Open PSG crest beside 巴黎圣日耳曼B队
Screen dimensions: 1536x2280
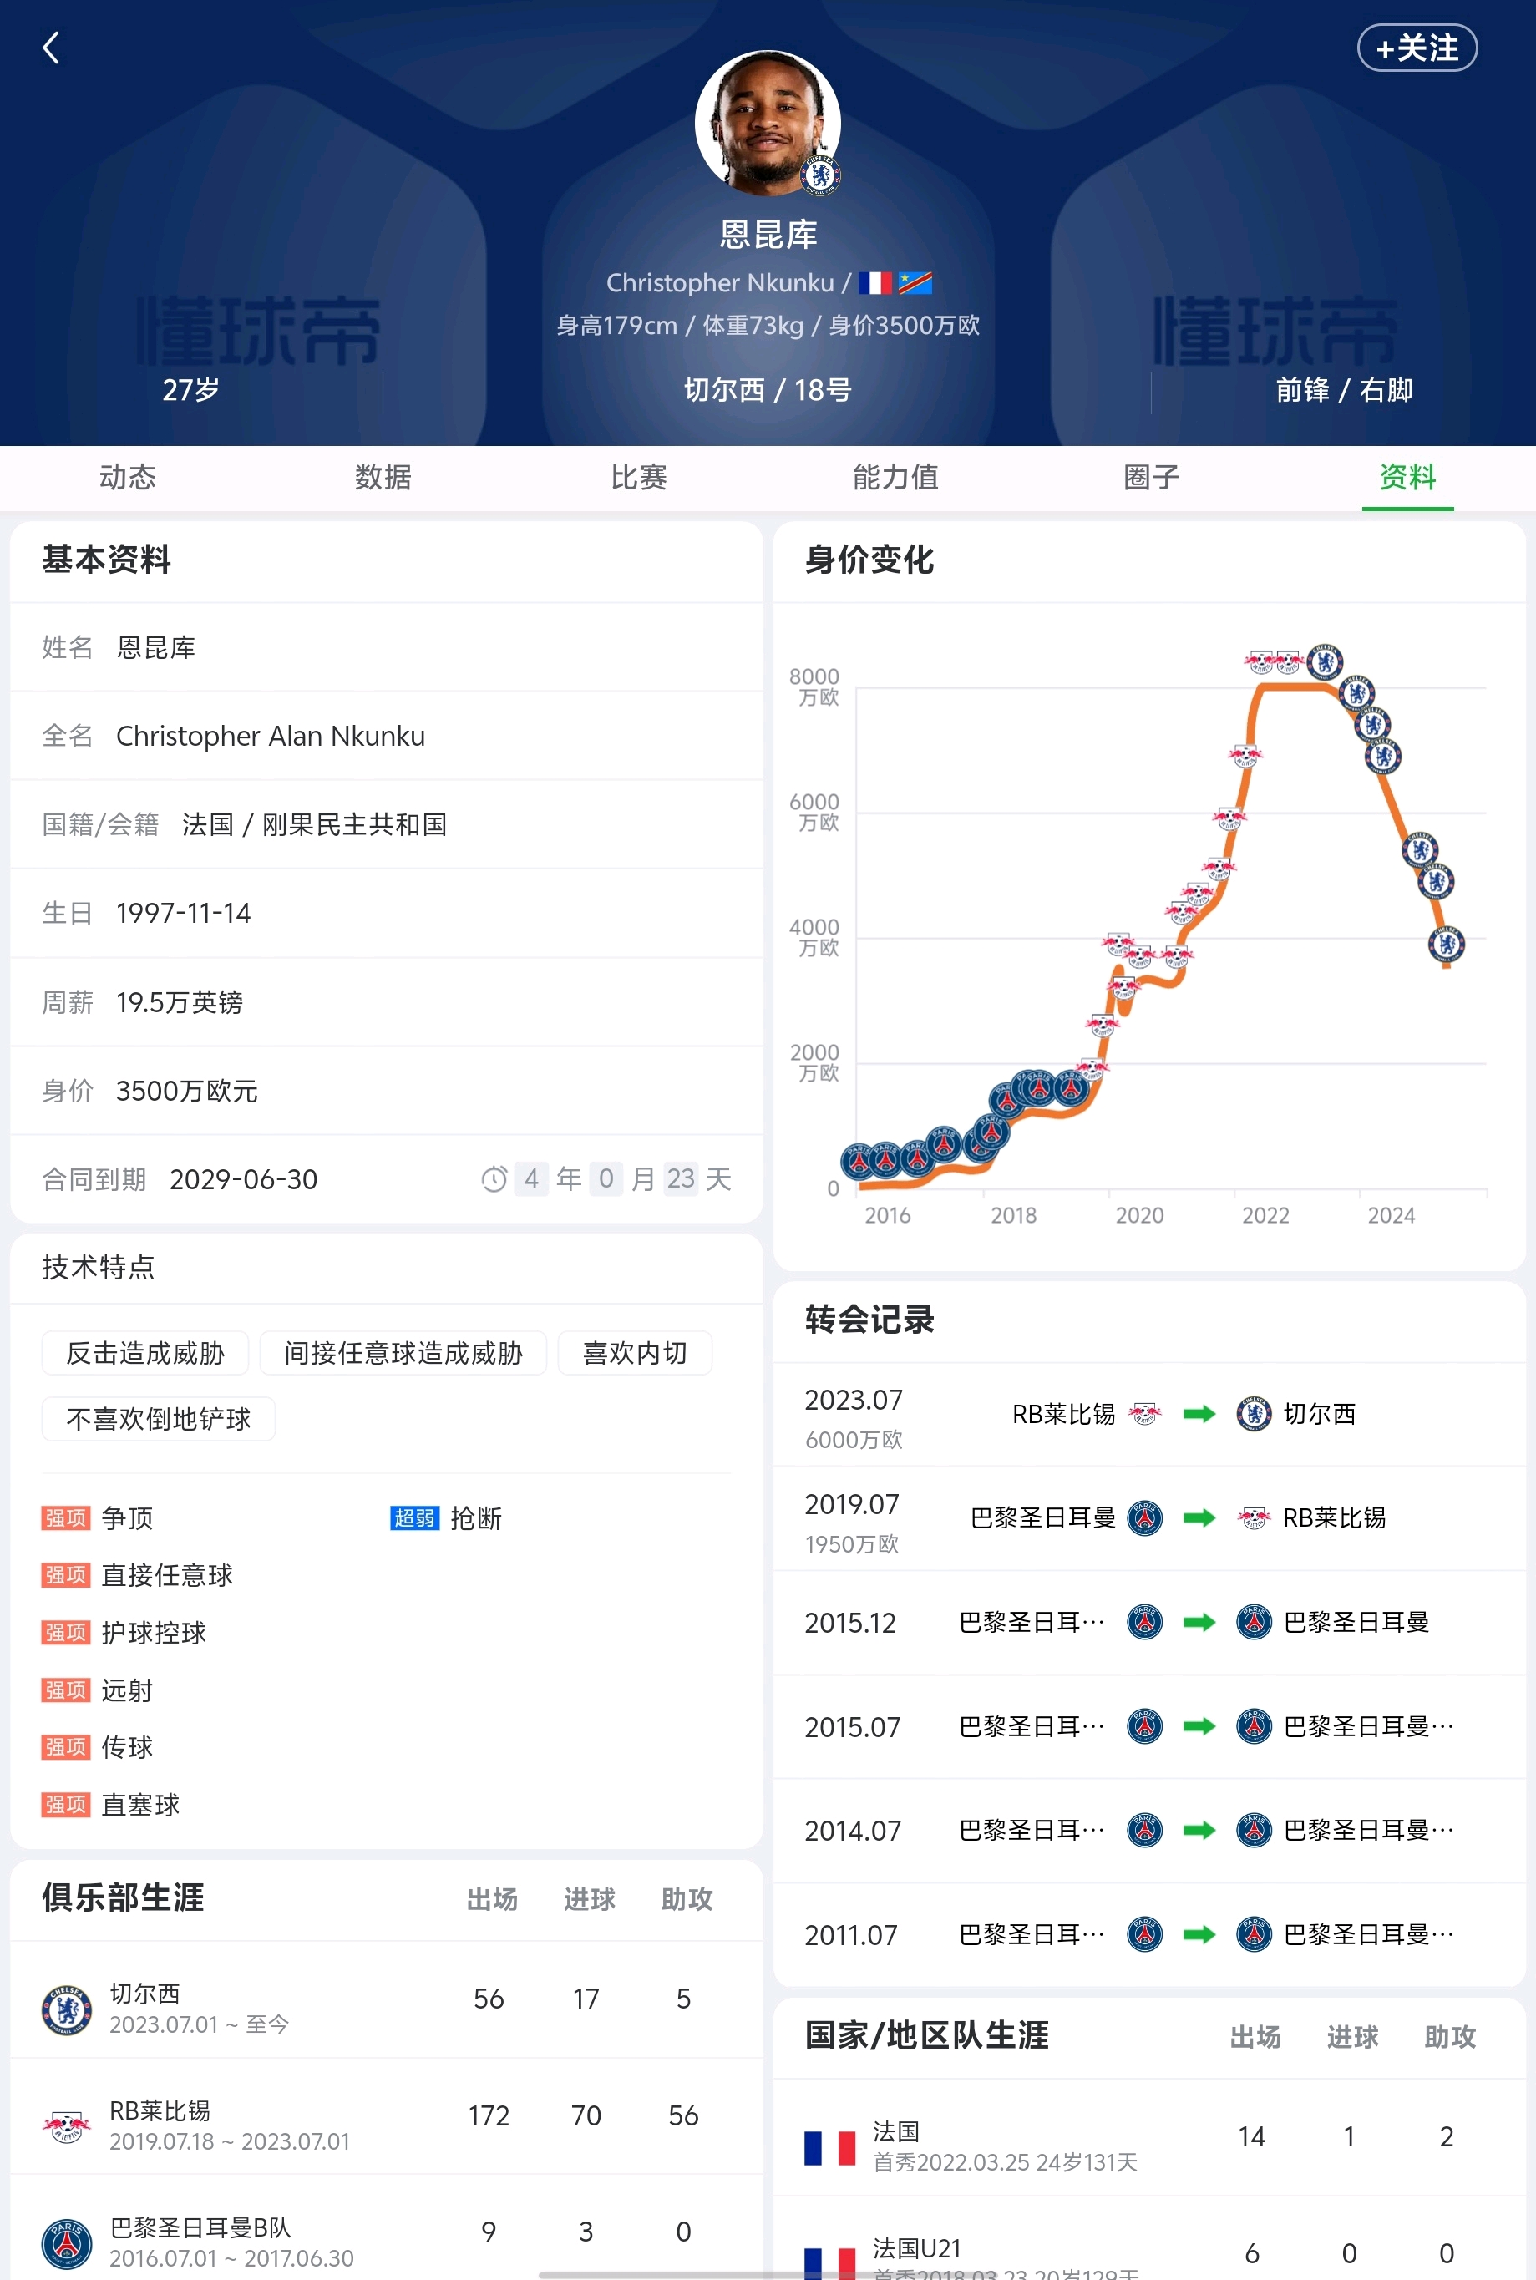(67, 2242)
